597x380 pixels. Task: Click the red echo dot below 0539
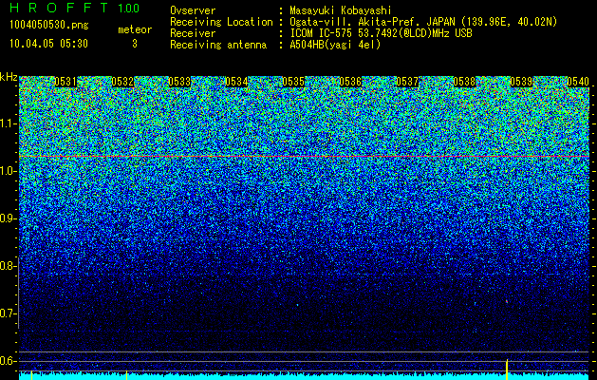[507, 301]
